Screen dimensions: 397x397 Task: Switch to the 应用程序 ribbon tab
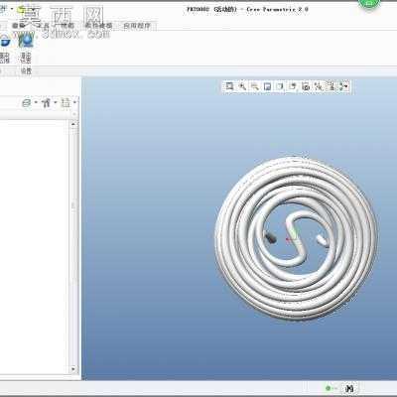point(137,26)
